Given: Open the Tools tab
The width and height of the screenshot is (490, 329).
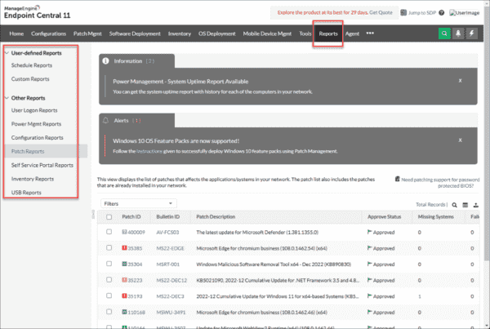Looking at the screenshot, I should pyautogui.click(x=305, y=33).
